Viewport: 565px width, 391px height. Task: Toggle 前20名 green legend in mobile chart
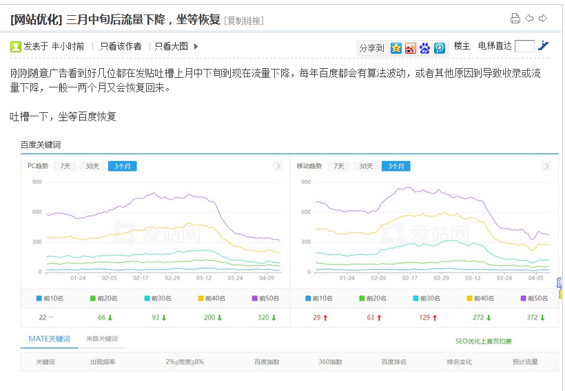point(373,298)
